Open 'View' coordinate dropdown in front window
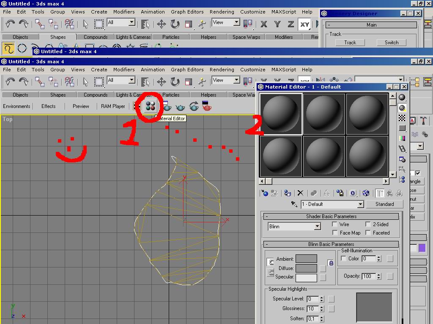 pos(237,80)
